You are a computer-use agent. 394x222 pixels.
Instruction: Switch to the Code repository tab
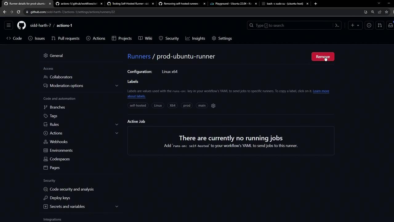coord(14,38)
